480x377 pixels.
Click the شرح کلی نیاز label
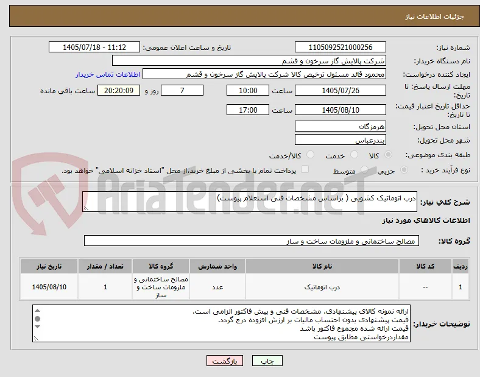pos(445,202)
